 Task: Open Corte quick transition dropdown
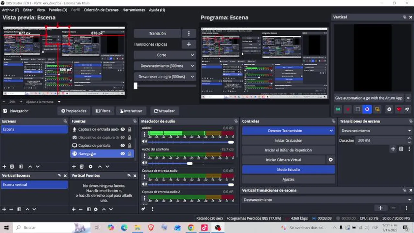click(165, 55)
